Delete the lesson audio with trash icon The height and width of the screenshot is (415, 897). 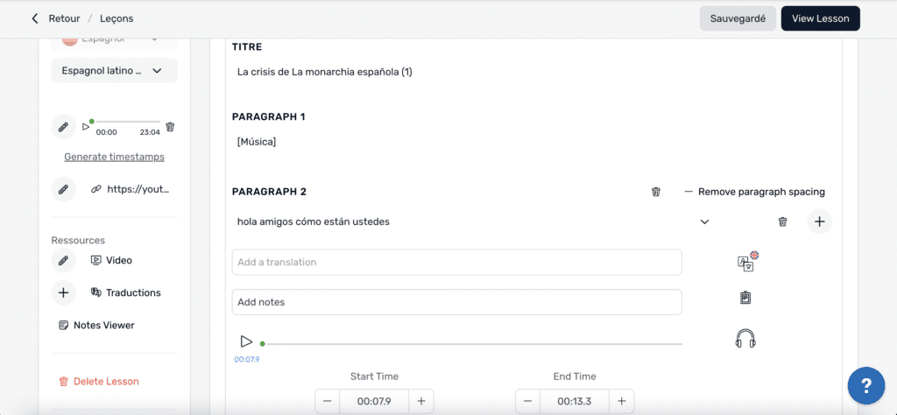coord(170,127)
